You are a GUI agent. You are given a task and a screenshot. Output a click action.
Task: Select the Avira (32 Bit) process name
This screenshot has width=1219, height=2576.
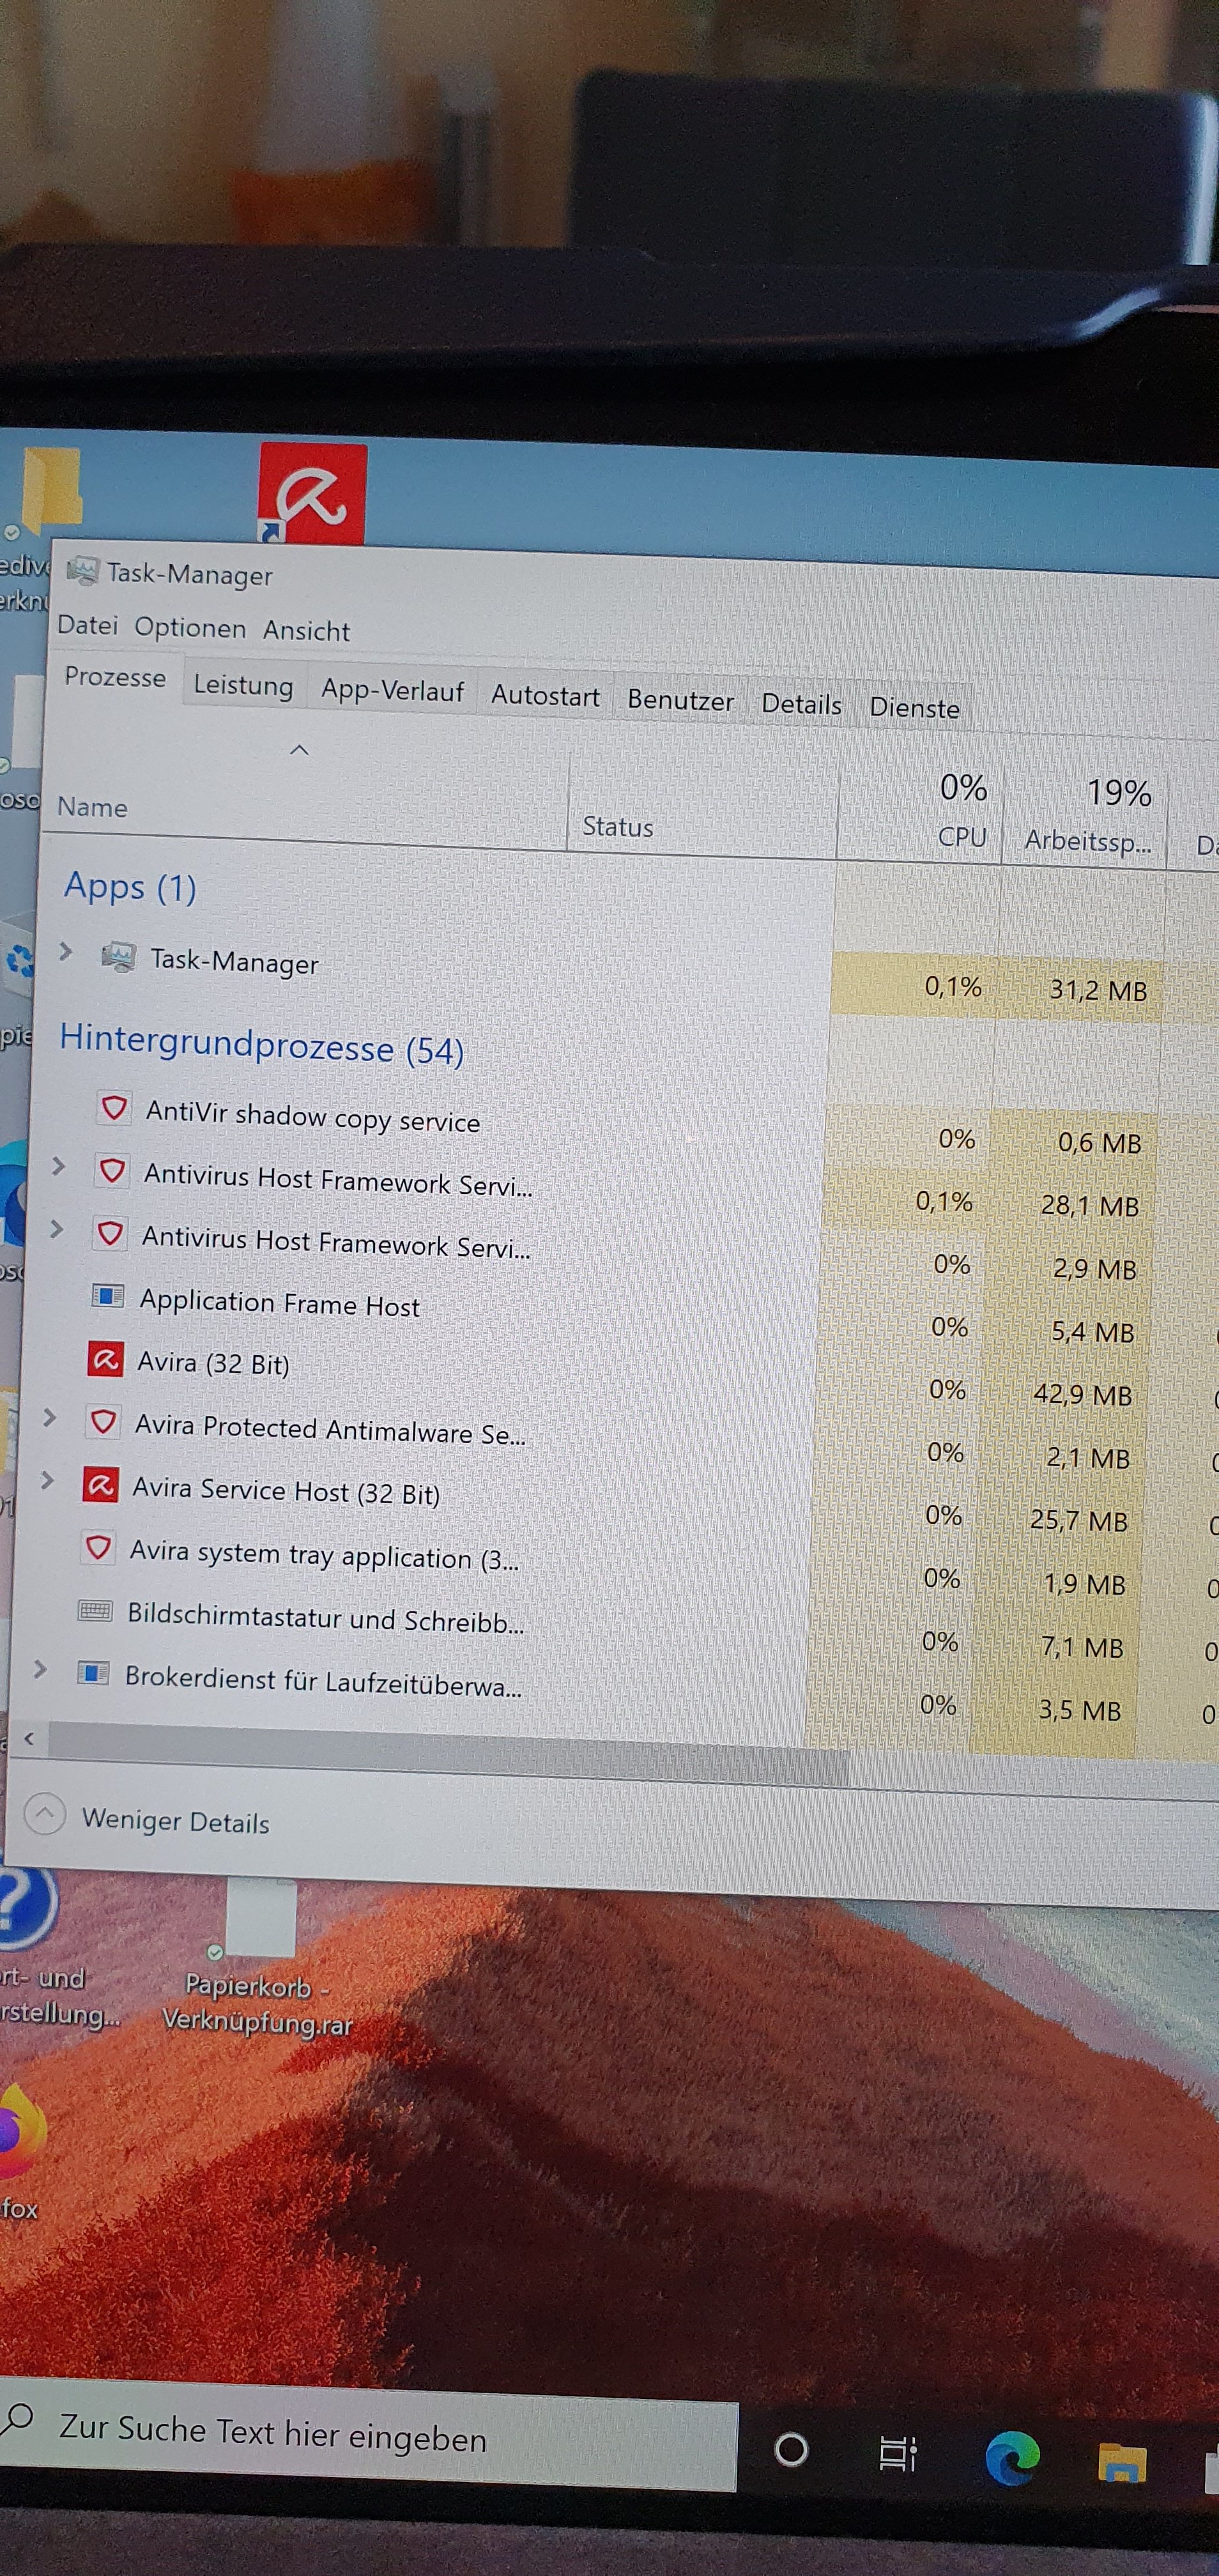(x=213, y=1362)
